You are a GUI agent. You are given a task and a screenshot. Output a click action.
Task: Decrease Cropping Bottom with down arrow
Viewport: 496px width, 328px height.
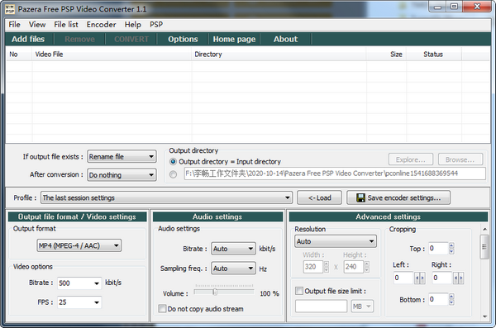pos(451,302)
